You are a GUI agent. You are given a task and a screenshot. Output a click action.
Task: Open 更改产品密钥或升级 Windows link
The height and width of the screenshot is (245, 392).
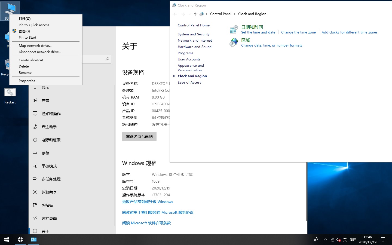click(148, 202)
